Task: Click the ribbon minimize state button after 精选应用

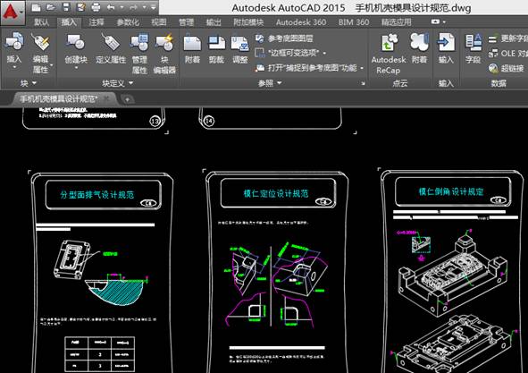Action: (435, 21)
